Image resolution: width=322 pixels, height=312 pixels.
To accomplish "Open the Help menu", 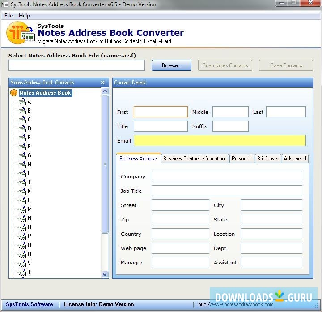I will coord(24,16).
